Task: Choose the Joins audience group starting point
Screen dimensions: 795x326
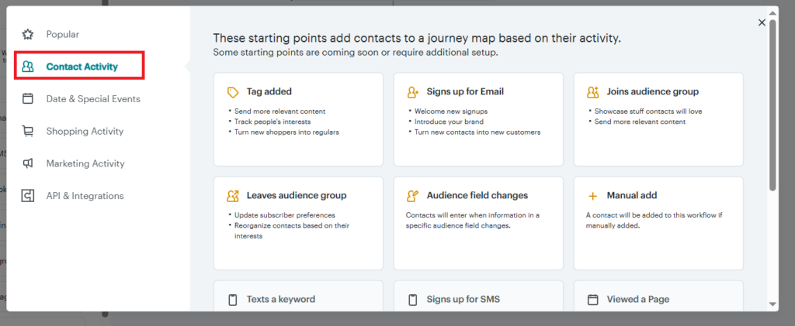Action: [658, 118]
